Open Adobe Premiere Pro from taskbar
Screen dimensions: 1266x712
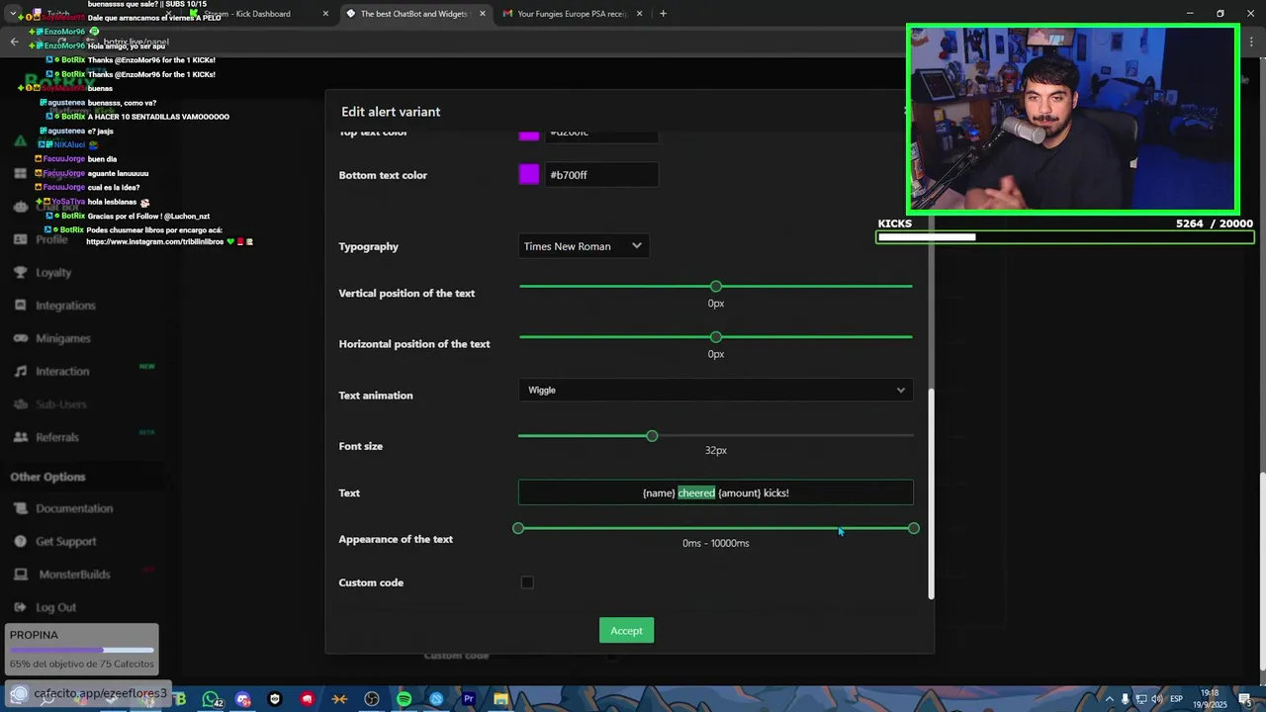[x=468, y=699]
